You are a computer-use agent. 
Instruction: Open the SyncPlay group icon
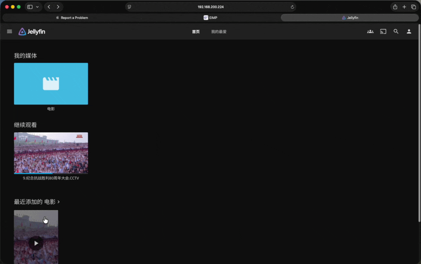(370, 32)
